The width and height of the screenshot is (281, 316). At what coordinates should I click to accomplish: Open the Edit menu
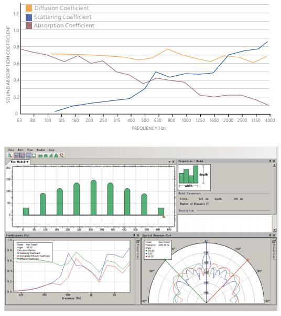click(x=20, y=150)
